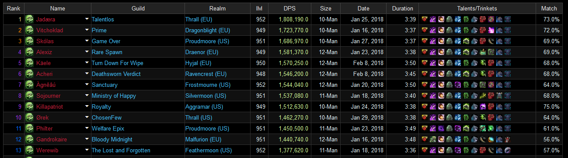The width and height of the screenshot is (568, 158).
Task: Click the class icon beside Alexiz
Action: (x=29, y=52)
